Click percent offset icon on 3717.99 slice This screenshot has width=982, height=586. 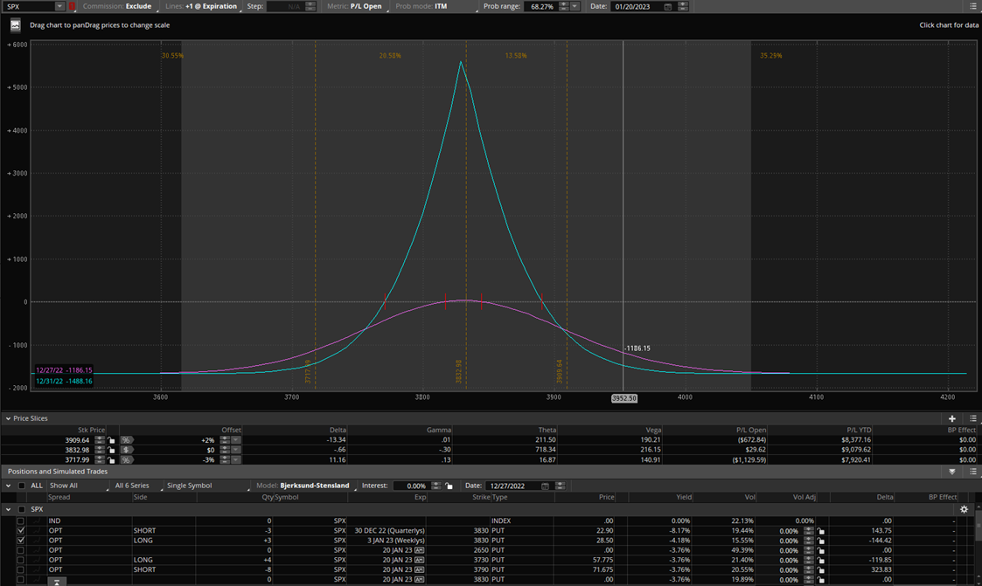[127, 459]
